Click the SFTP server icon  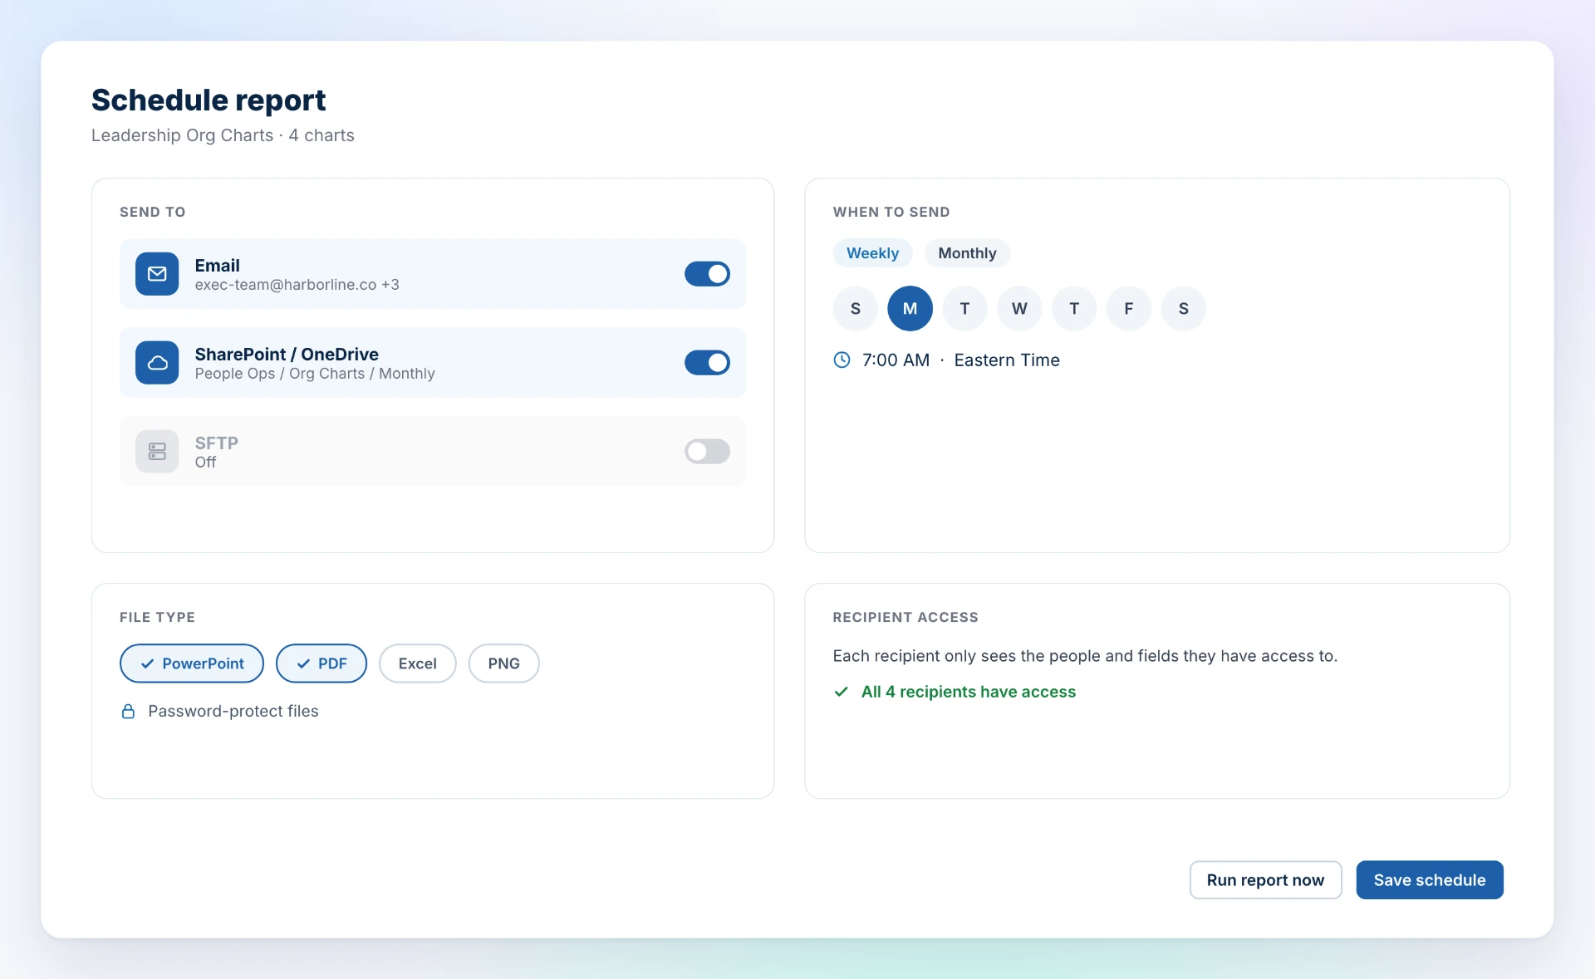(x=157, y=452)
